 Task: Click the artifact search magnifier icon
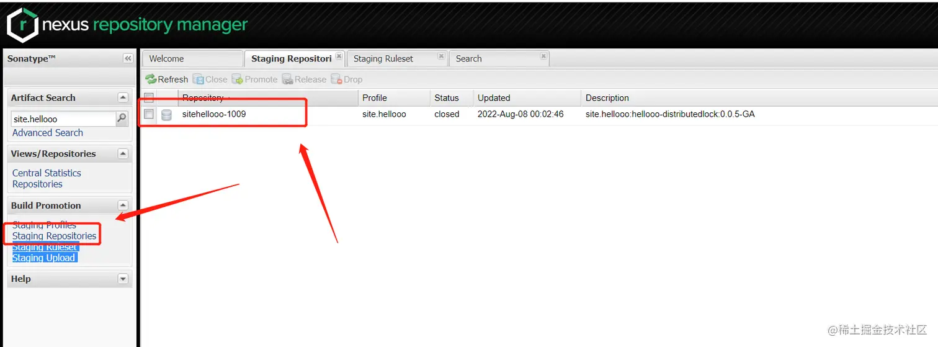(x=122, y=118)
